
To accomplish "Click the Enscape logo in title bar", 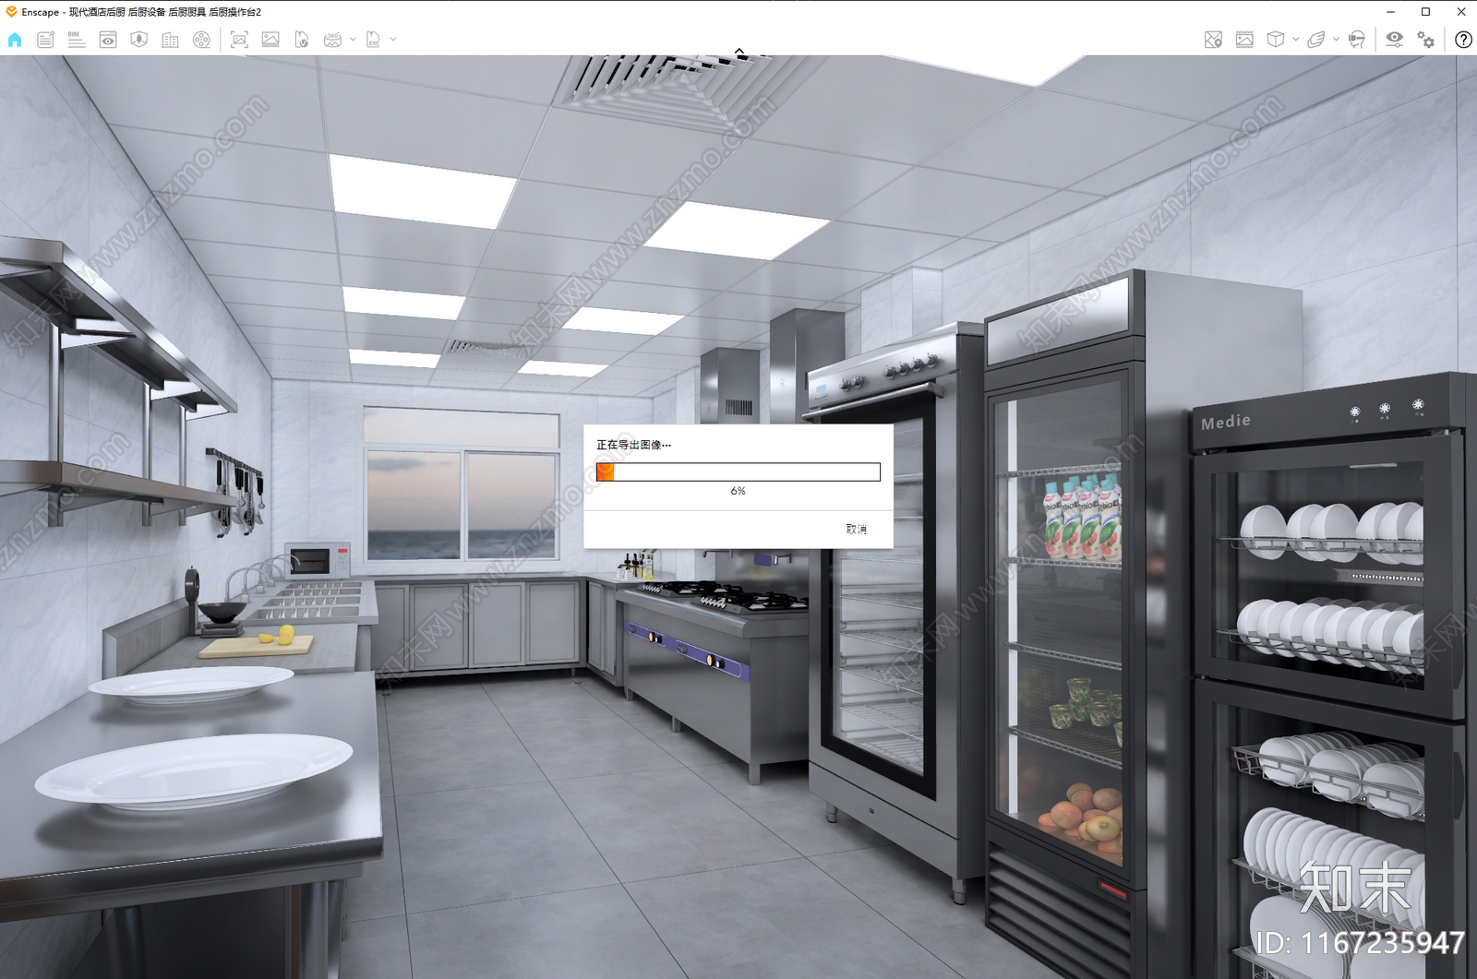I will coord(11,12).
